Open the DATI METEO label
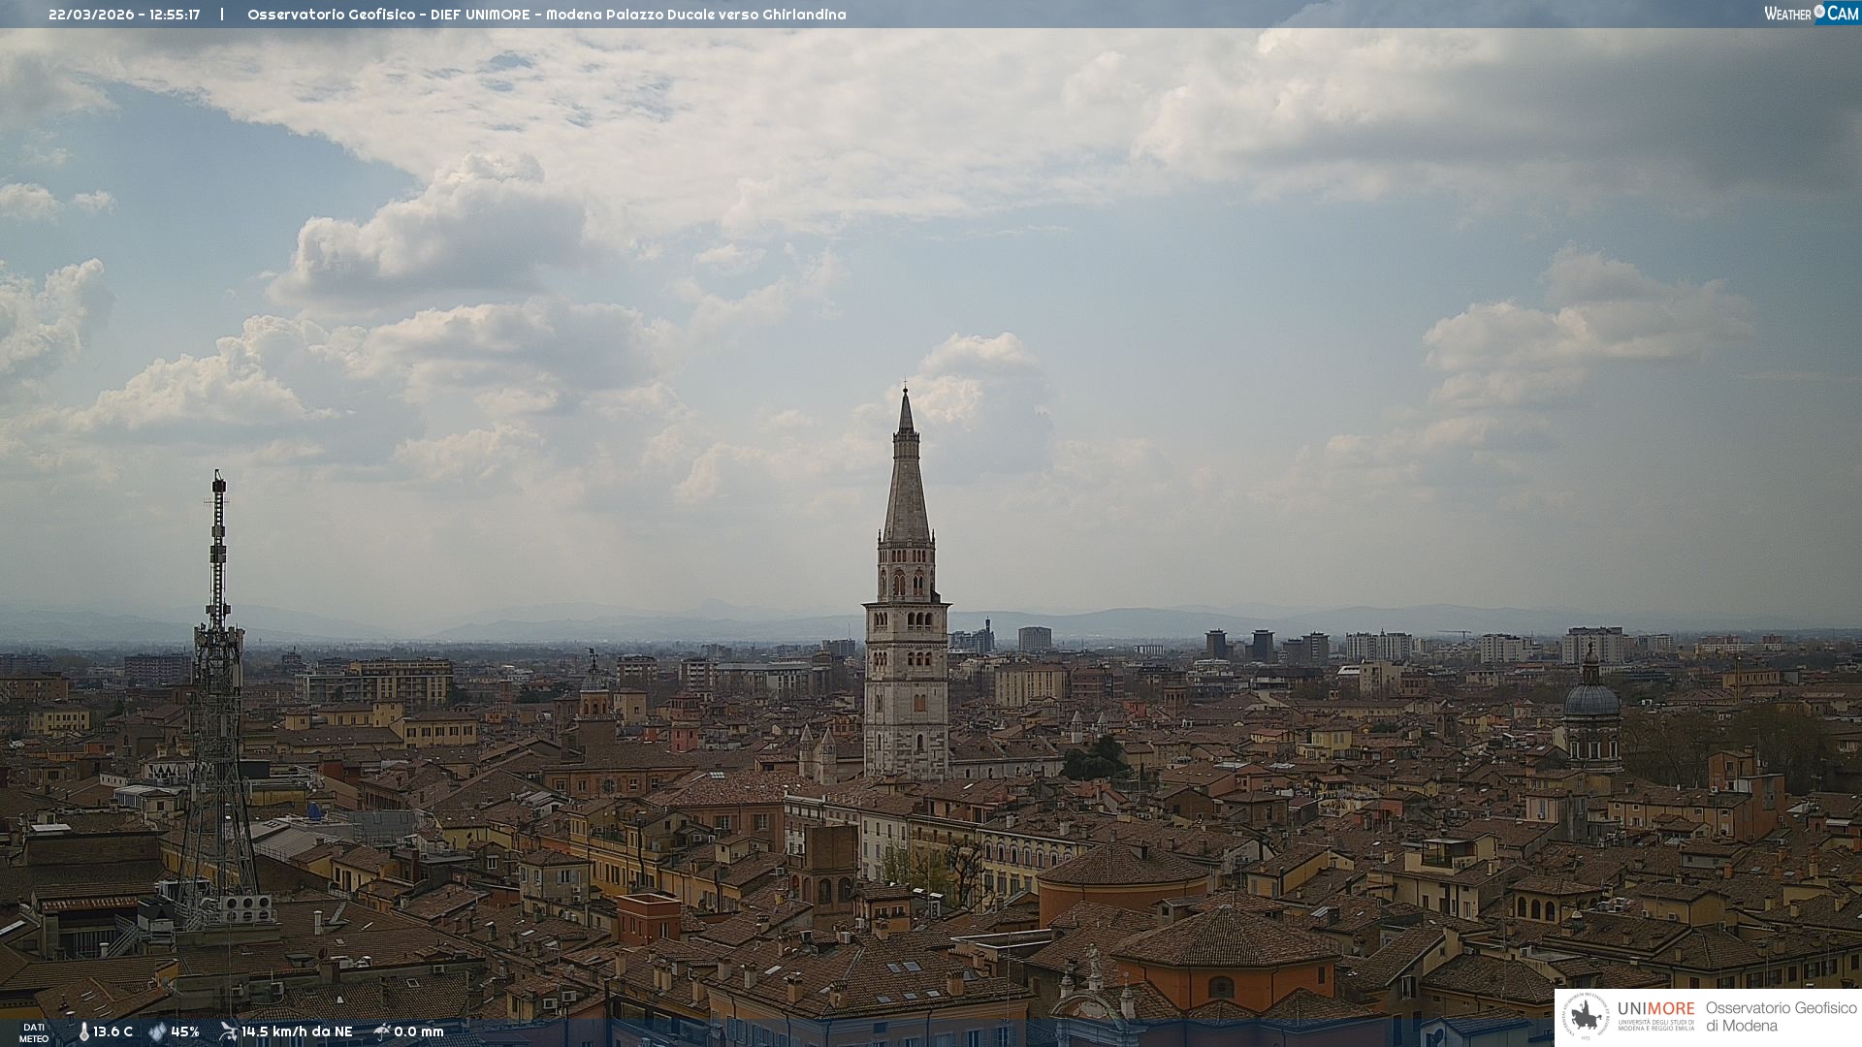The height and width of the screenshot is (1047, 1862). click(x=34, y=1032)
